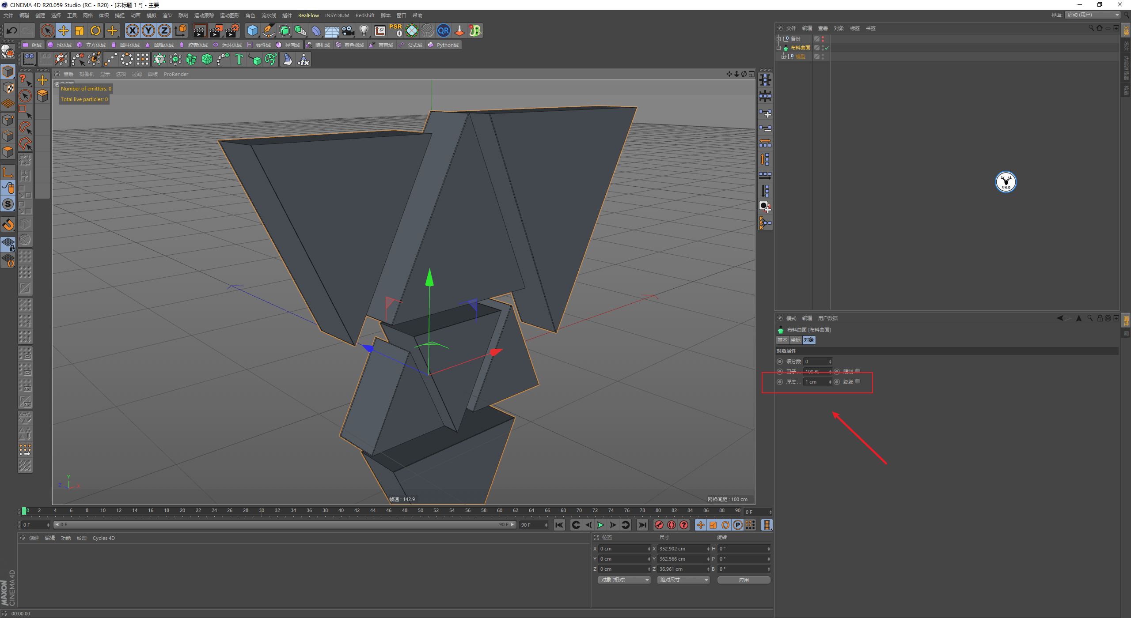Switch to the 坐标 attribute tab
The image size is (1131, 618).
pos(795,340)
